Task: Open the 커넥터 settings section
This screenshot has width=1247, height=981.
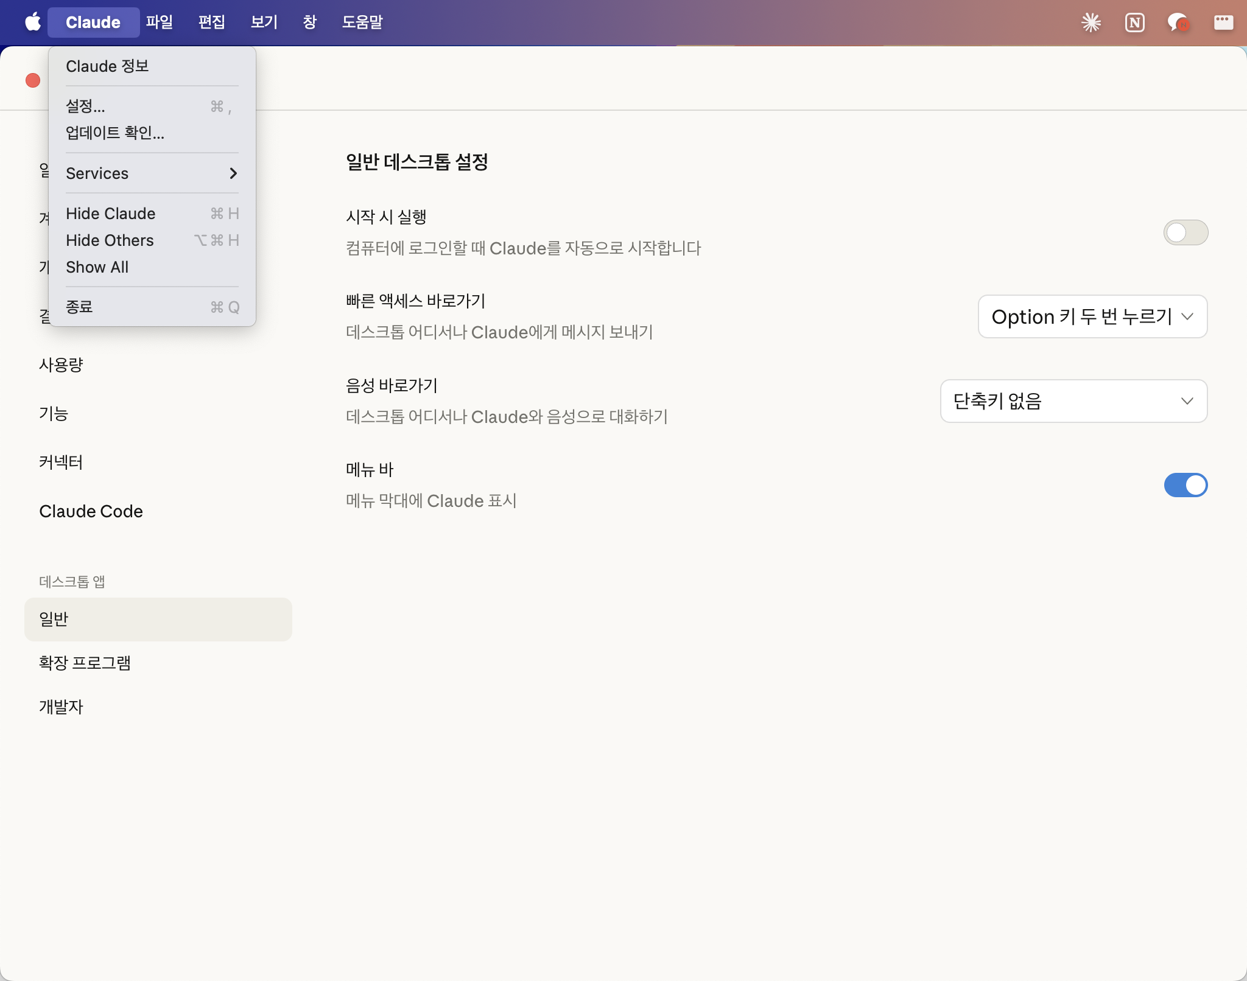Action: click(61, 463)
